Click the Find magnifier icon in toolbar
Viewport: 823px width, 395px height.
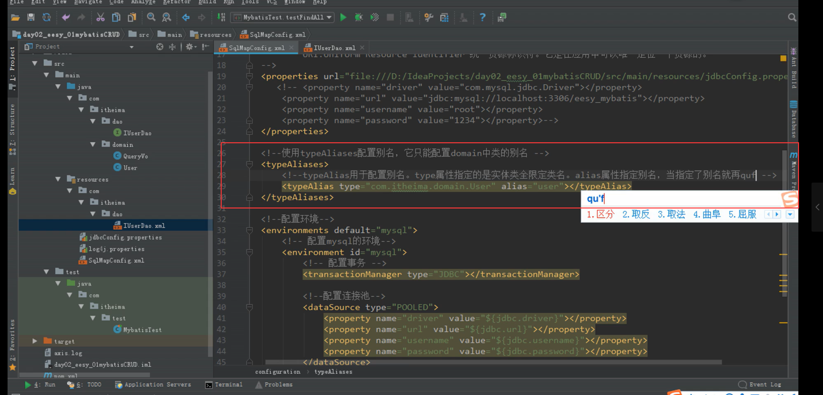pyautogui.click(x=151, y=17)
